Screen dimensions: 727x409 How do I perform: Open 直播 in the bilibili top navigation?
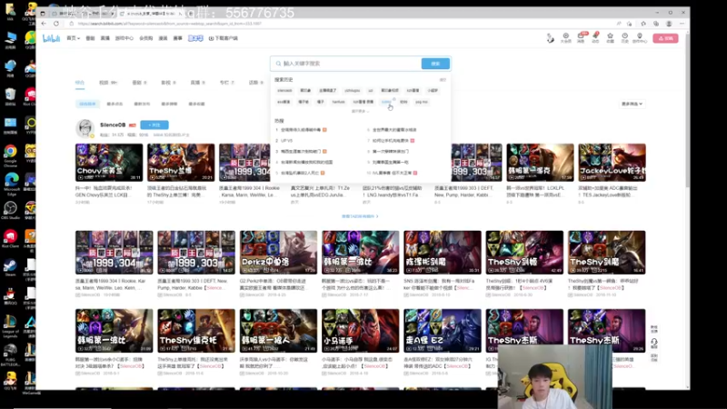tap(105, 38)
